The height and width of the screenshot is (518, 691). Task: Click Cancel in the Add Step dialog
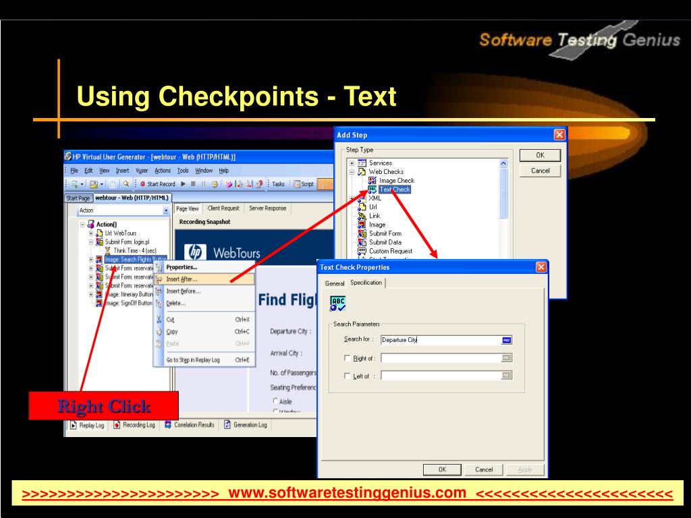point(540,171)
